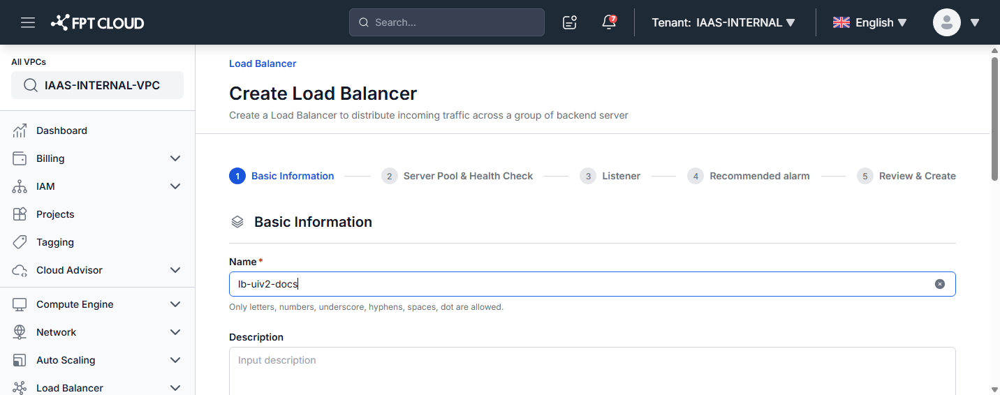Click the Tagging tag icon
Viewport: 1000px width, 395px height.
click(20, 242)
